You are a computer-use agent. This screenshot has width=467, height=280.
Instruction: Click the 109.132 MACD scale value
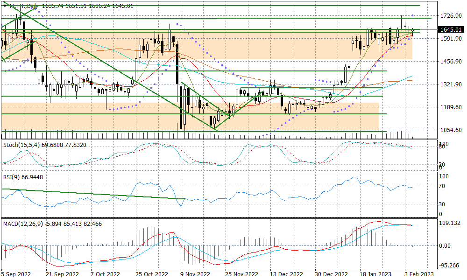pyautogui.click(x=451, y=224)
